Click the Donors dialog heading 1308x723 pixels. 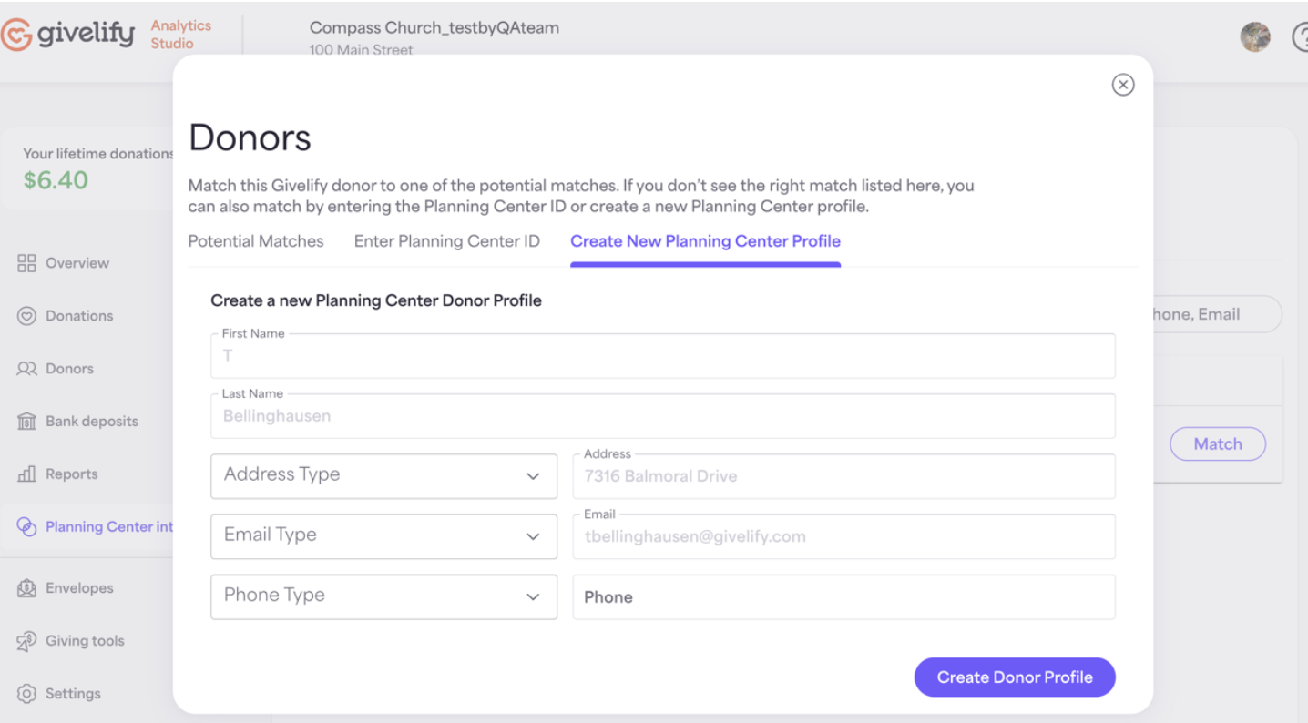coord(250,138)
